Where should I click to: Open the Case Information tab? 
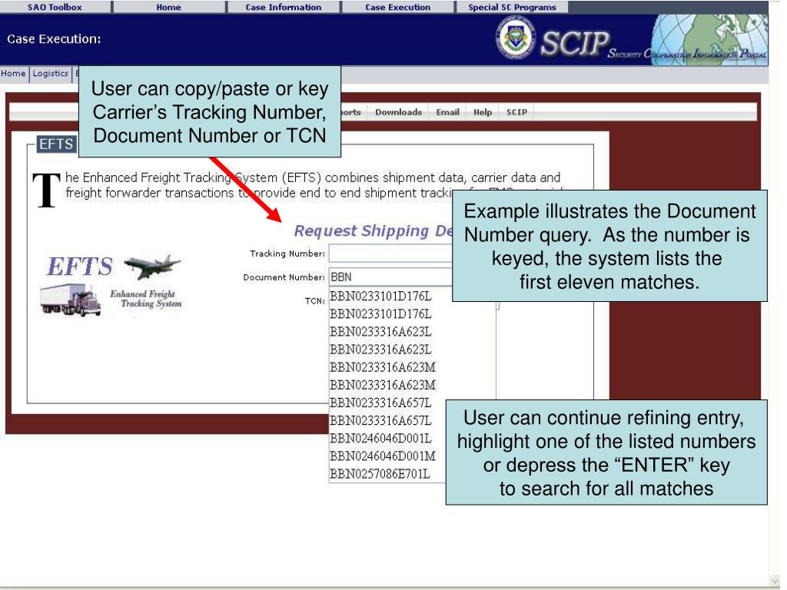[284, 7]
